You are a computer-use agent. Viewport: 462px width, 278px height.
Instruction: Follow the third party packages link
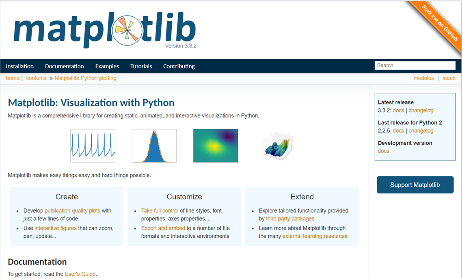[x=290, y=219]
